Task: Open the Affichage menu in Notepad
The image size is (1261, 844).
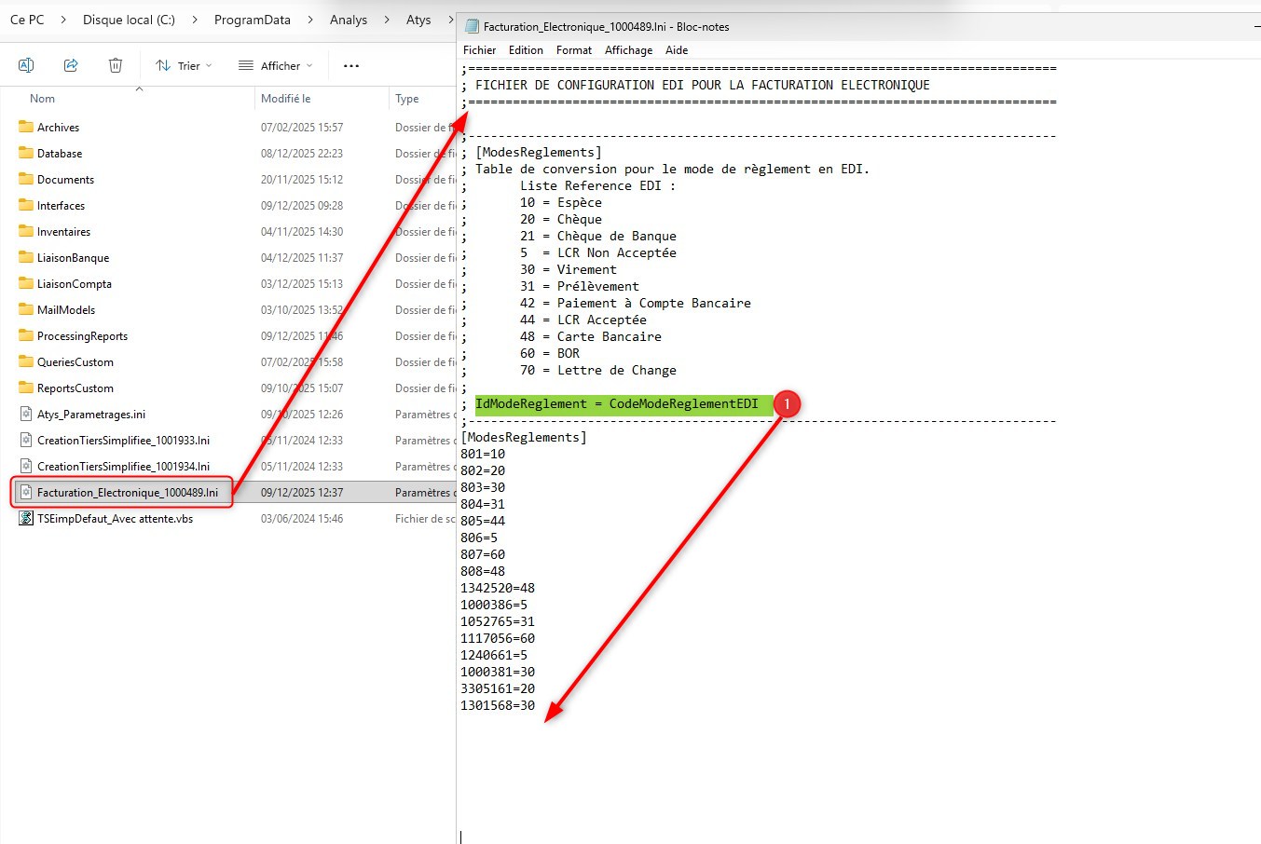Action: [628, 50]
